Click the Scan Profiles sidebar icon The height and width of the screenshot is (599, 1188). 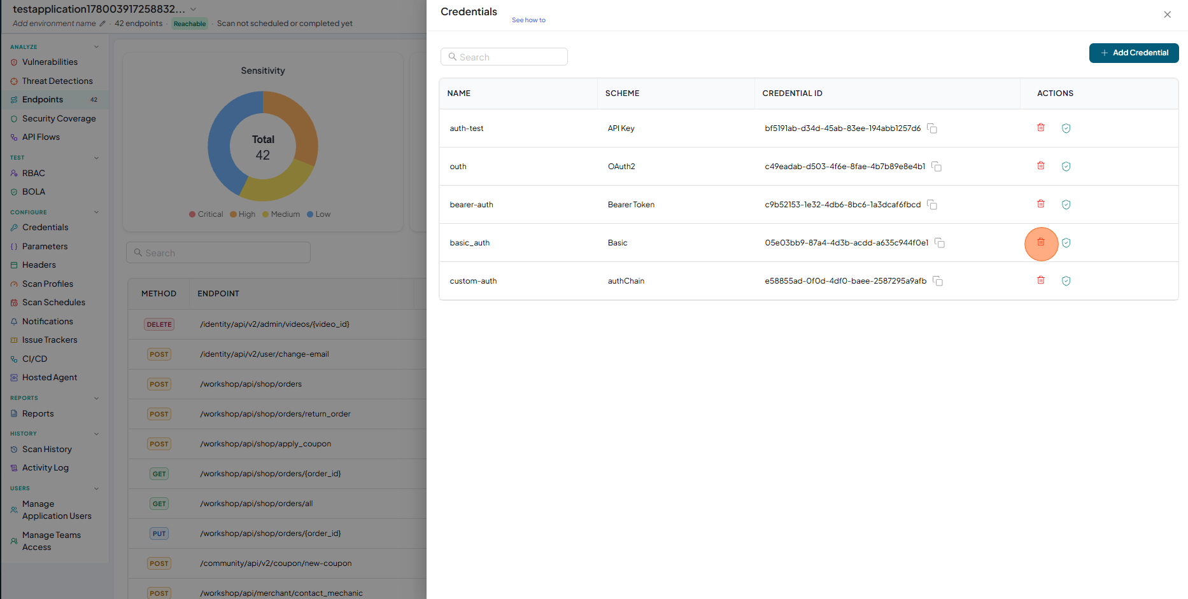[14, 284]
